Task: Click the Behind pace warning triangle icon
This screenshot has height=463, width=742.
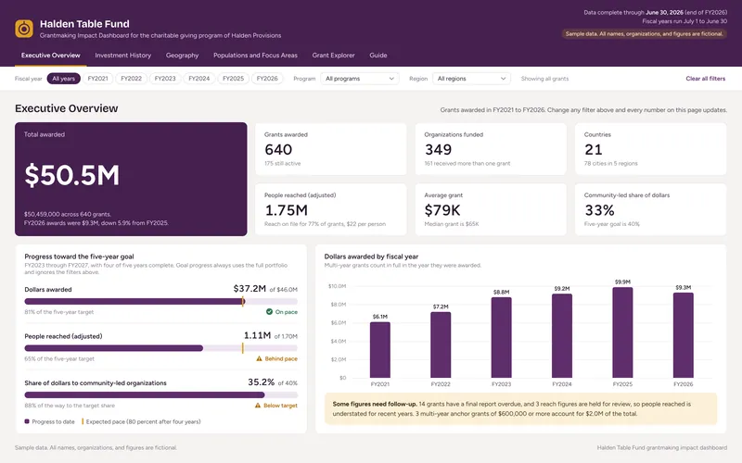Action: (x=259, y=358)
